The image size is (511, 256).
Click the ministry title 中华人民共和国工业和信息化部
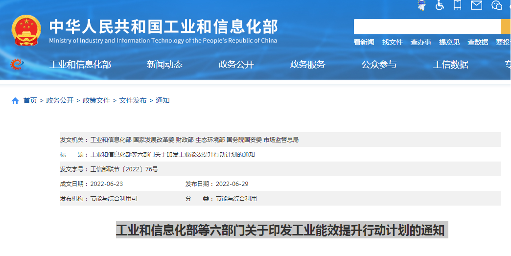click(163, 27)
